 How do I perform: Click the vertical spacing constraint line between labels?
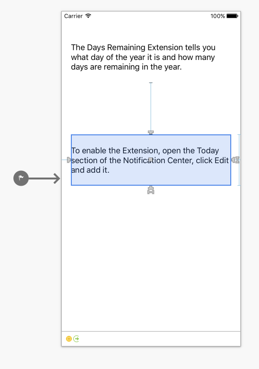coord(151,107)
